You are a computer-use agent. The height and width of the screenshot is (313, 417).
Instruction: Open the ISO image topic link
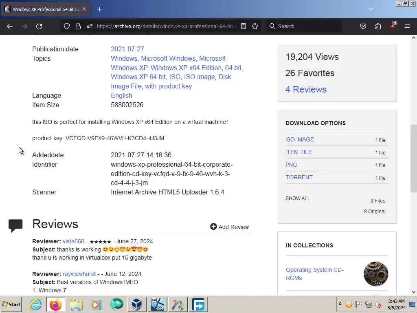[x=200, y=77]
